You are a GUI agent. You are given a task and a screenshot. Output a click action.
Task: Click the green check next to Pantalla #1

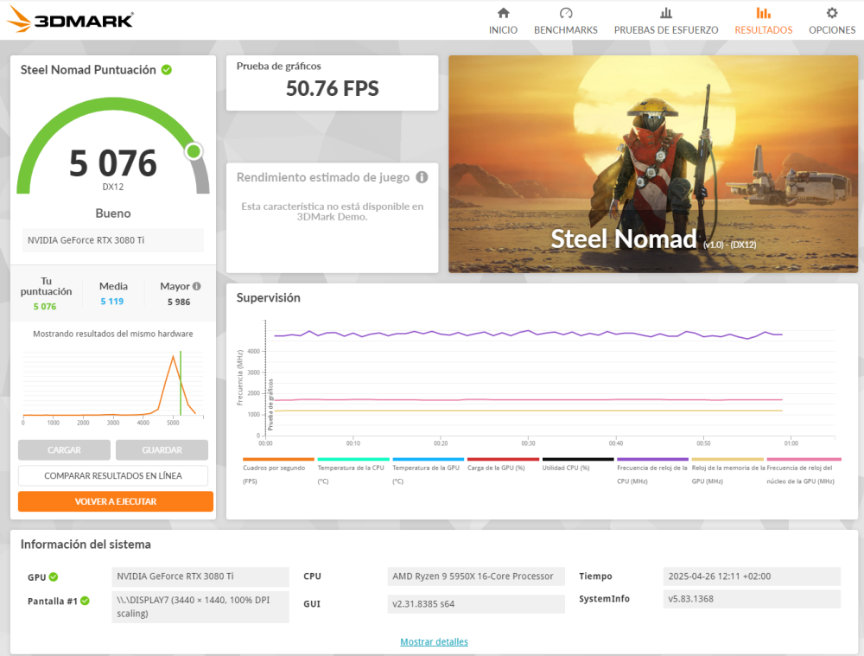[85, 601]
